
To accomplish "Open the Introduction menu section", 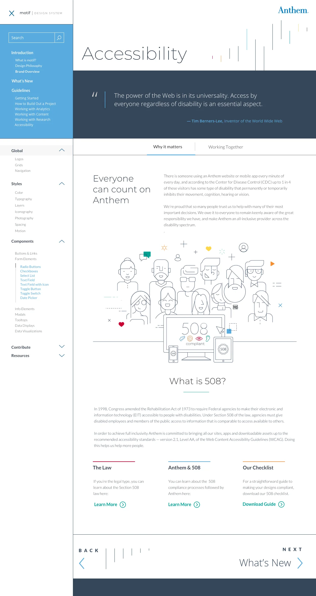I will click(22, 53).
